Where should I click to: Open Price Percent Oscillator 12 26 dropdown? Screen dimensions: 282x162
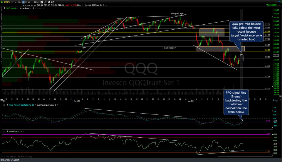tap(35, 105)
